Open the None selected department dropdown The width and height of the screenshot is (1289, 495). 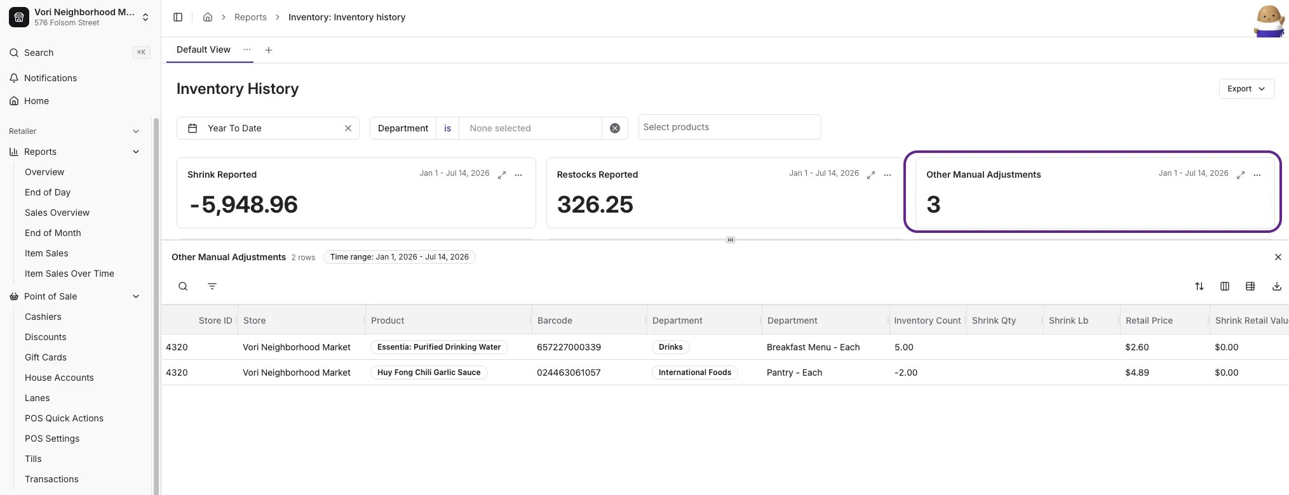[x=530, y=128]
